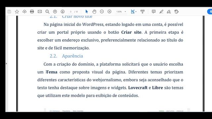
Task: Click the Save file icon
Action: click(9, 12)
